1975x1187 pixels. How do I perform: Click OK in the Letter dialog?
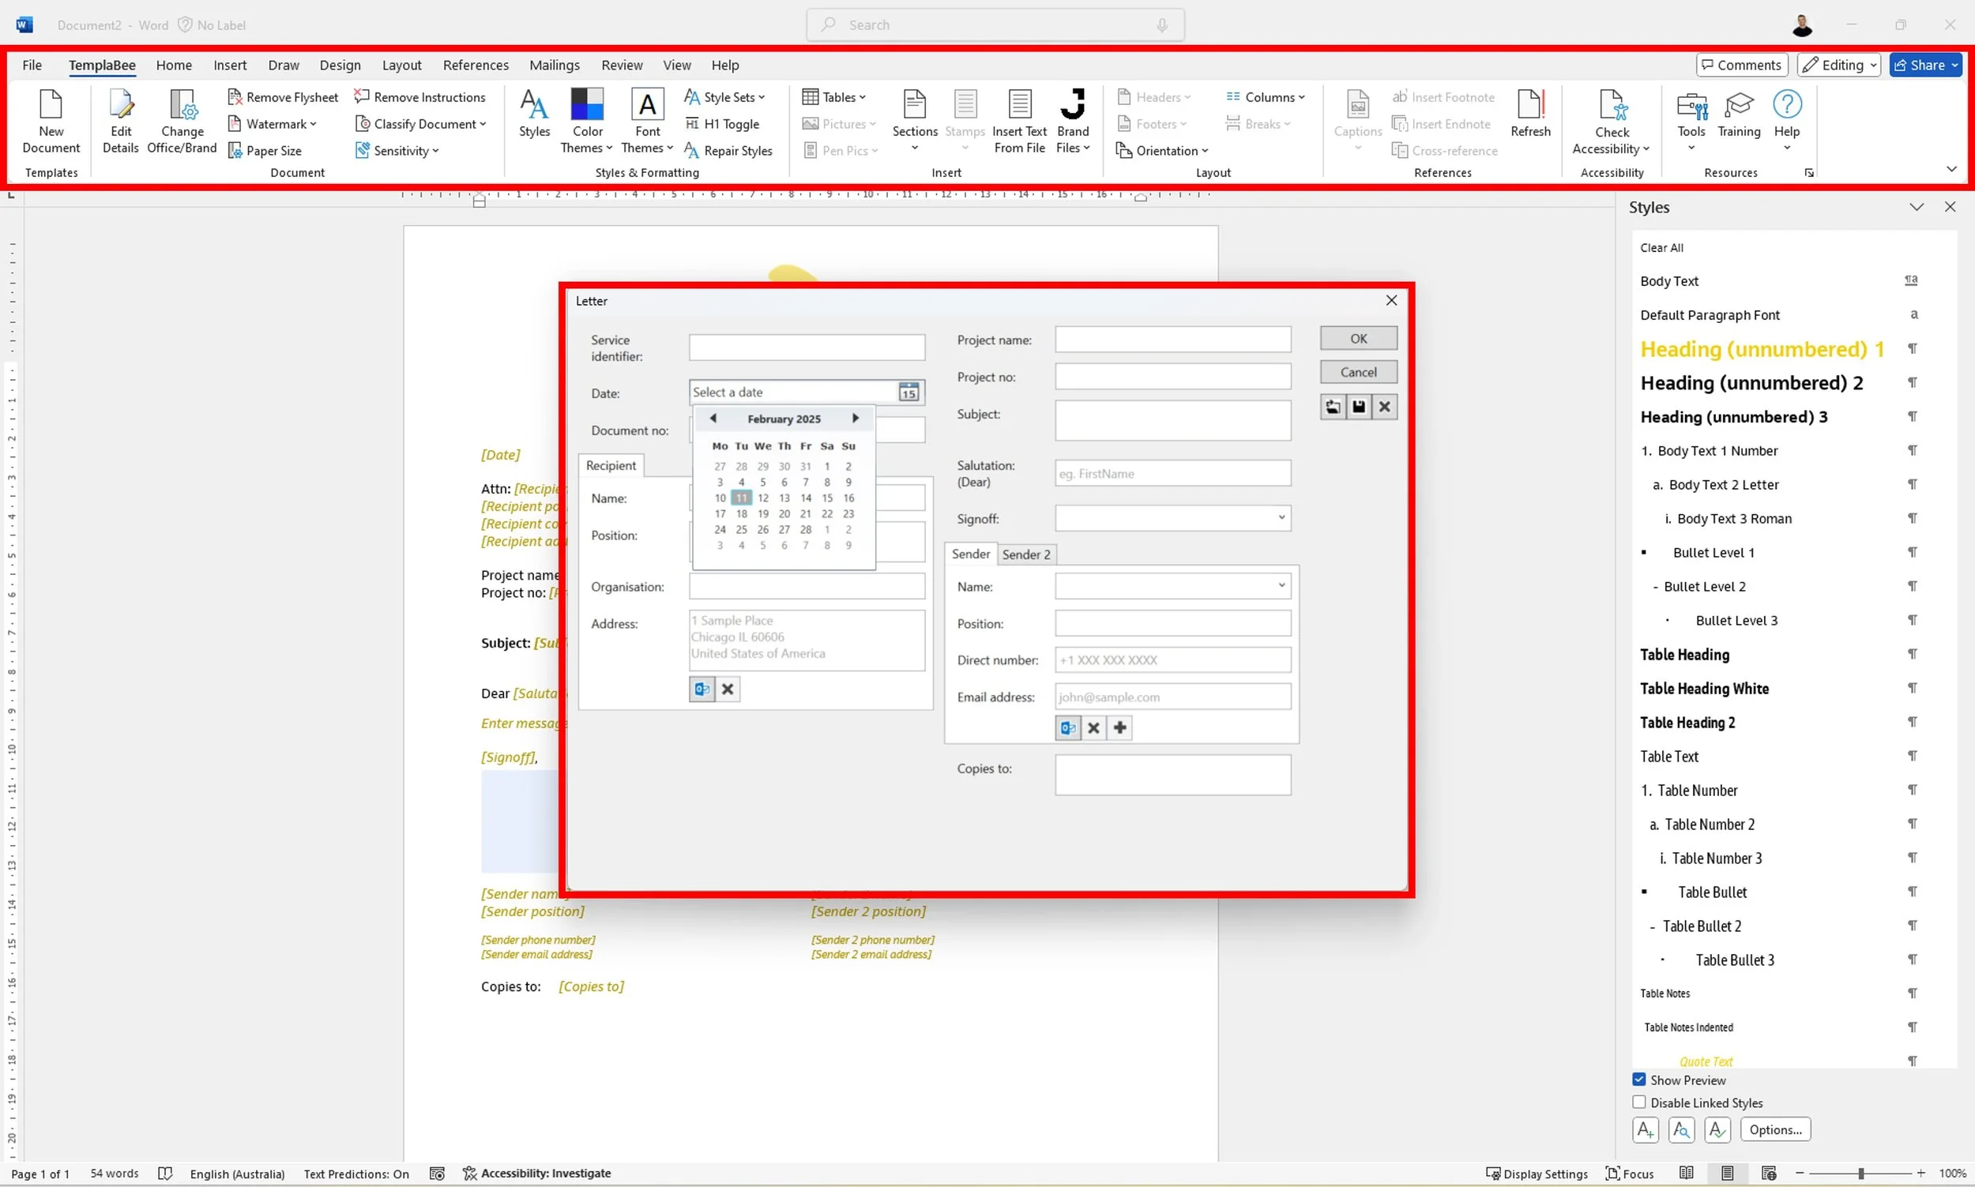(1357, 338)
